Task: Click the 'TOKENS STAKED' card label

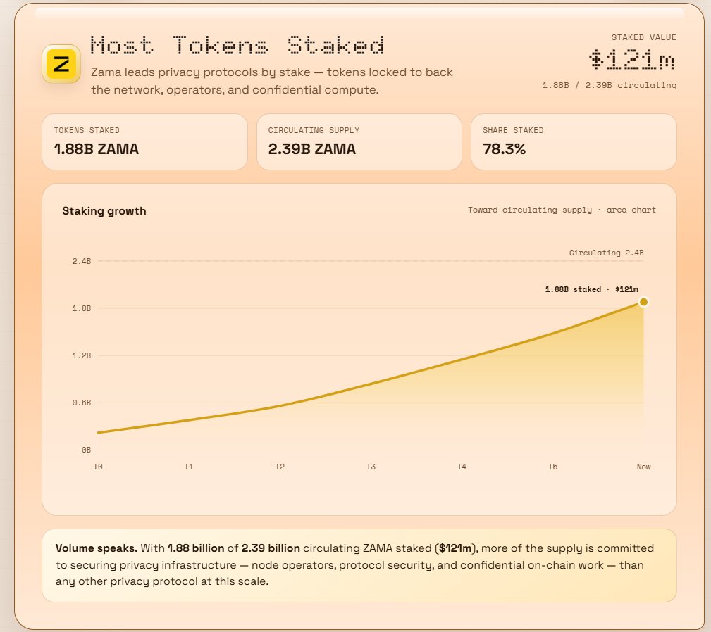Action: tap(87, 130)
